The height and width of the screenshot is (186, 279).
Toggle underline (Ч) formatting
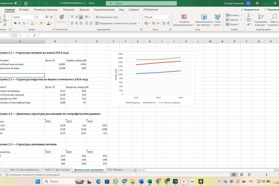click(x=24, y=23)
